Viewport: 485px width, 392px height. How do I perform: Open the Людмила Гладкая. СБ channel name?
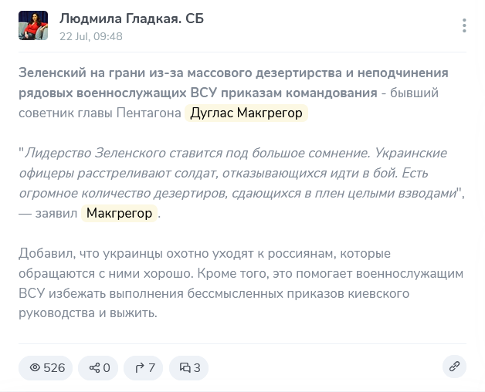131,18
